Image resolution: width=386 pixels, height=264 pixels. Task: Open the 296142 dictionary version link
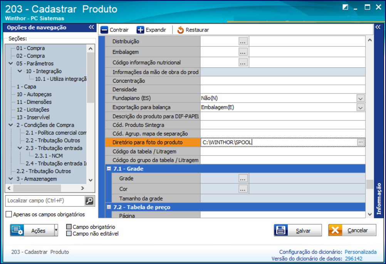[x=354, y=259]
